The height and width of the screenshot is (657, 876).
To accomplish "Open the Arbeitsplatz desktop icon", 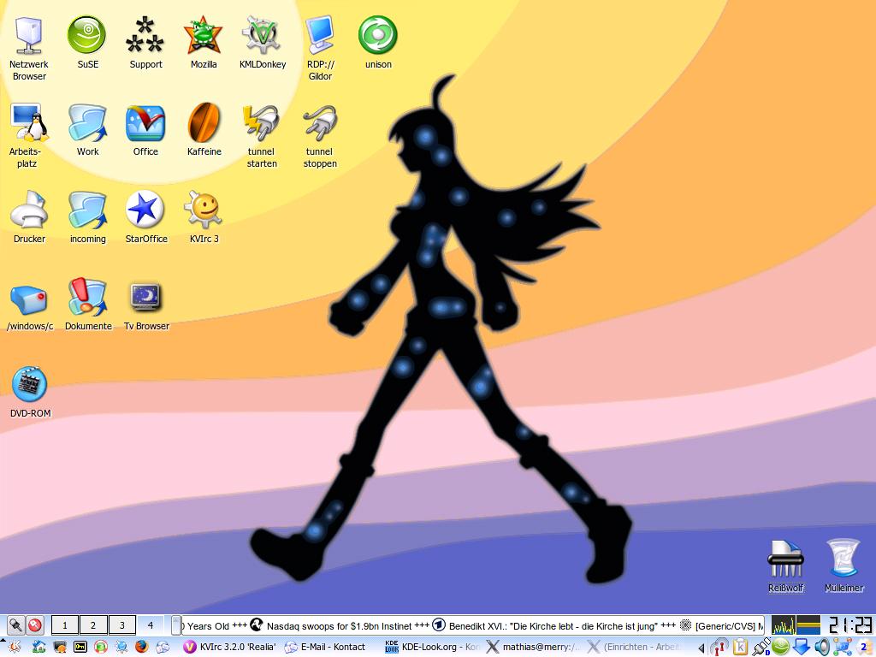I will (27, 136).
